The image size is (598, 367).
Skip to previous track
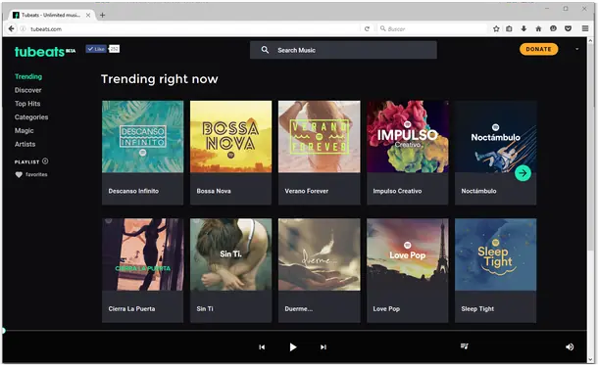tap(262, 347)
